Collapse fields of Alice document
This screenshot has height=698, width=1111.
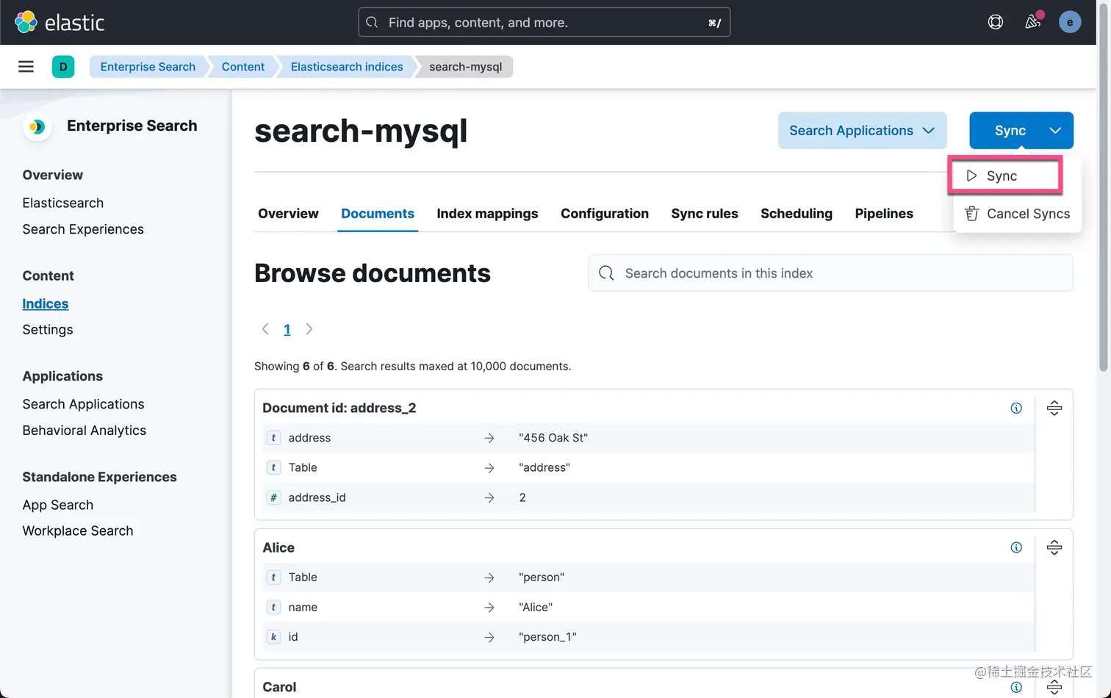1054,547
